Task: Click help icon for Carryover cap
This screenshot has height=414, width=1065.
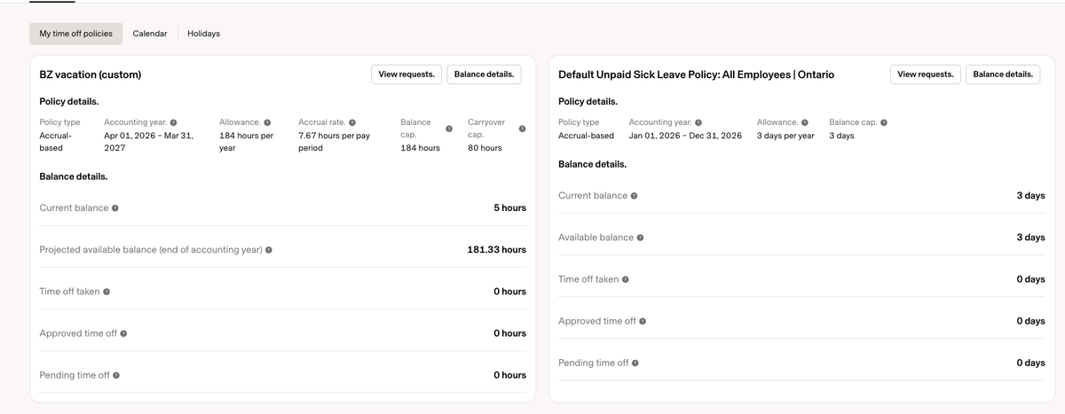Action: pyautogui.click(x=522, y=129)
